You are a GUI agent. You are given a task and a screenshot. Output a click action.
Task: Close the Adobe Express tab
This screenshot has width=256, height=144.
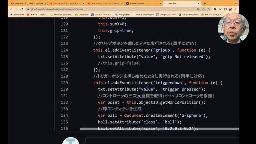tap(160, 4)
